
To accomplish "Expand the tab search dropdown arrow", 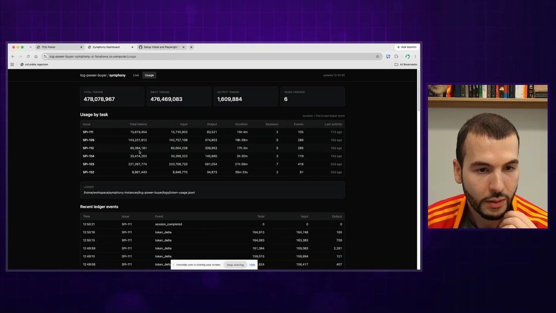I will [30, 47].
